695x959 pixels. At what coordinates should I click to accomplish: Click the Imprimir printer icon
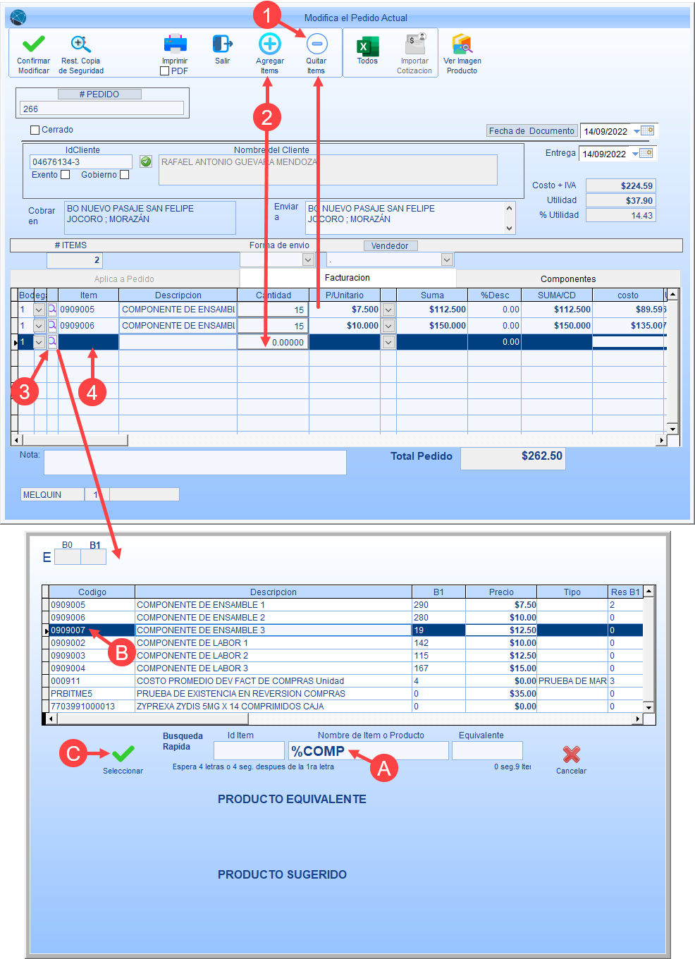pos(175,44)
